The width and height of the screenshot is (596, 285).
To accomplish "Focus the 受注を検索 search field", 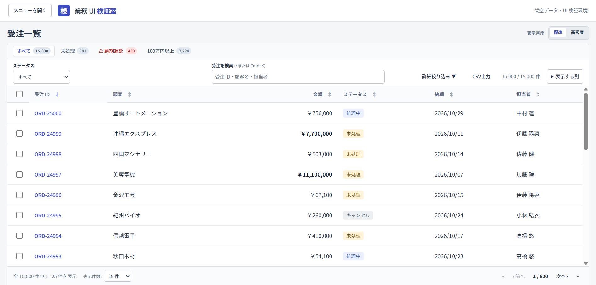I will [x=298, y=77].
